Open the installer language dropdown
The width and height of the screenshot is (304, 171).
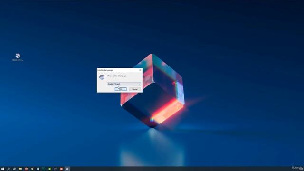point(124,84)
